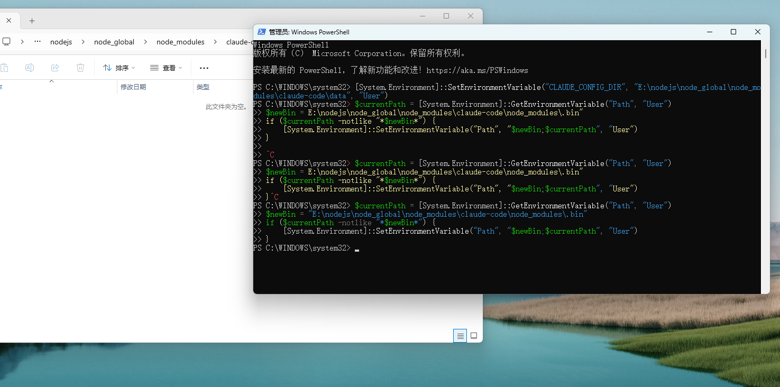This screenshot has height=387, width=780.
Task: Click the last prompt line with blinking cursor
Action: point(306,248)
